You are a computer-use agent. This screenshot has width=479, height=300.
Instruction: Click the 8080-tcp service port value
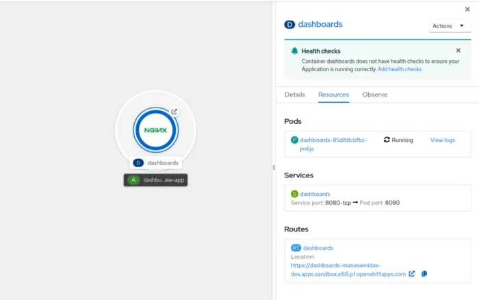click(x=338, y=203)
